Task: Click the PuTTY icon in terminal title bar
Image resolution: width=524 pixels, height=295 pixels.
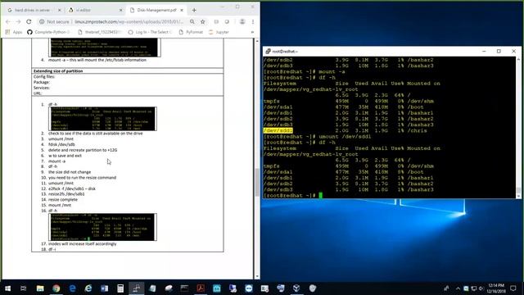Action: (268, 51)
